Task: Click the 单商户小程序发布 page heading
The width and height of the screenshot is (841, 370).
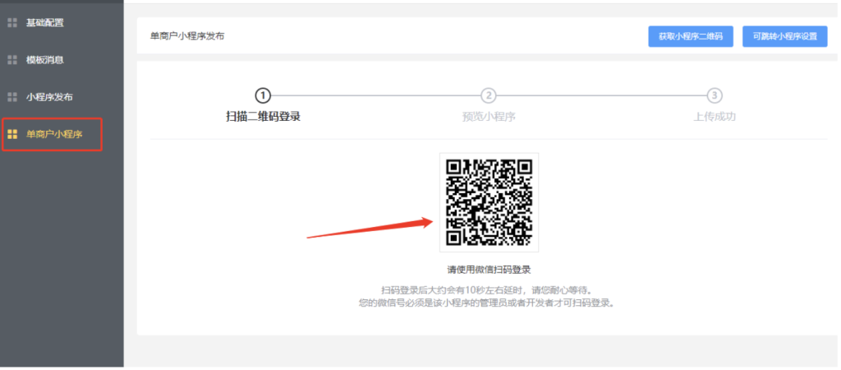Action: point(187,36)
